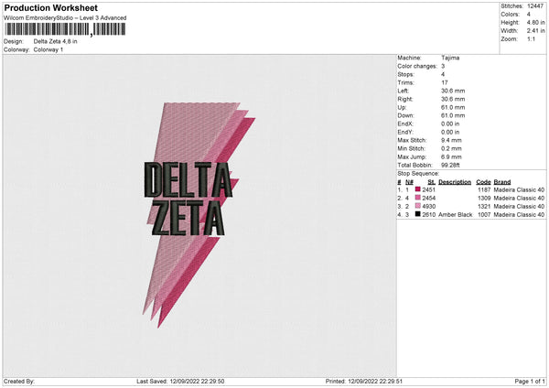Click the barcode under the worksheet title
The width and height of the screenshot is (549, 388).
point(65,29)
